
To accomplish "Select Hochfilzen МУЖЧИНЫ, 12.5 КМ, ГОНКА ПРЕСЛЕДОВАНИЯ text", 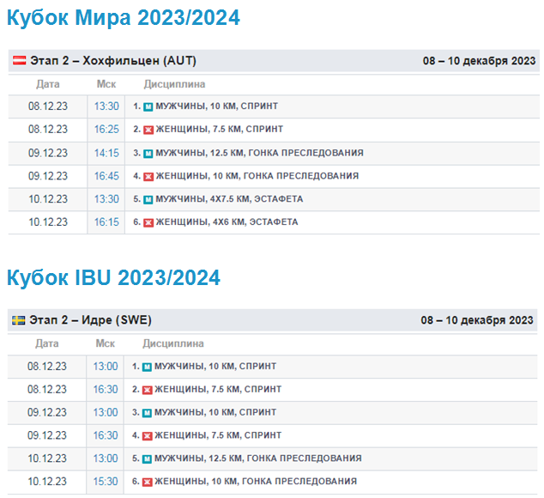I will (x=259, y=153).
